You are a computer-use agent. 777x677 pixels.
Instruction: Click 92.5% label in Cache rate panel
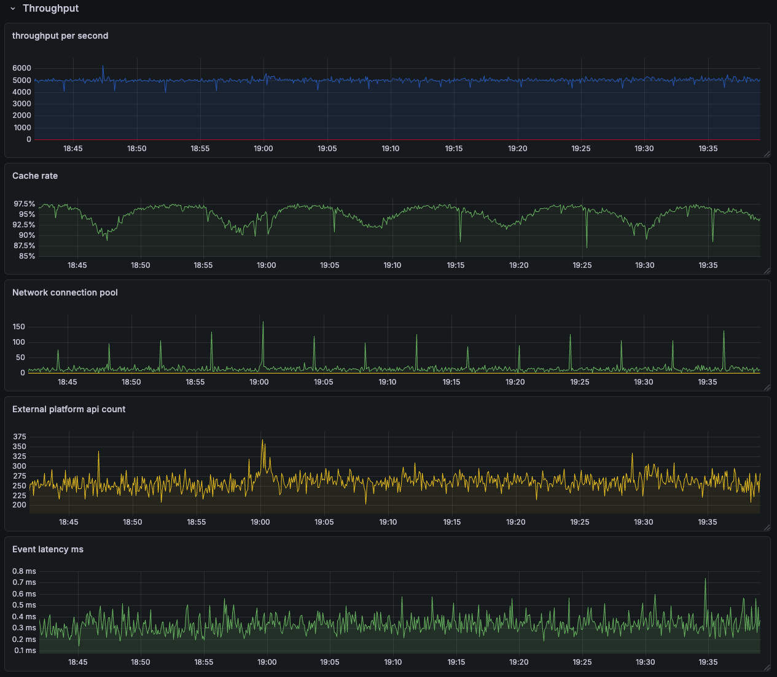tap(25, 225)
